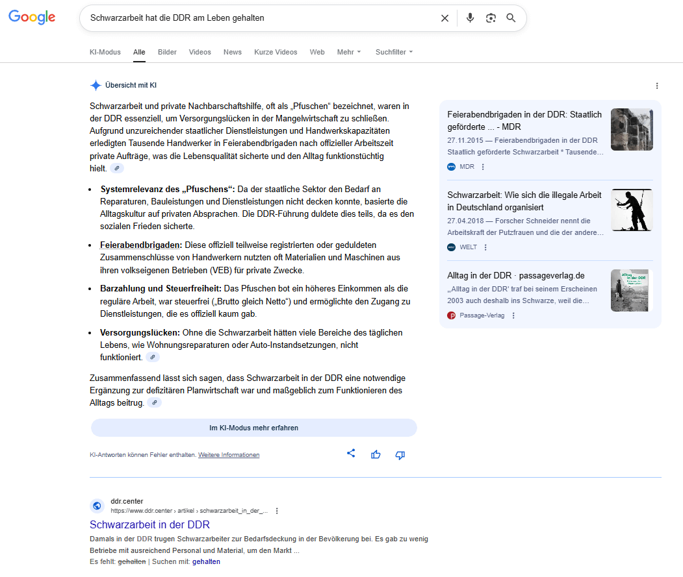683x577 pixels.
Task: Switch to the News tab
Action: pos(232,52)
